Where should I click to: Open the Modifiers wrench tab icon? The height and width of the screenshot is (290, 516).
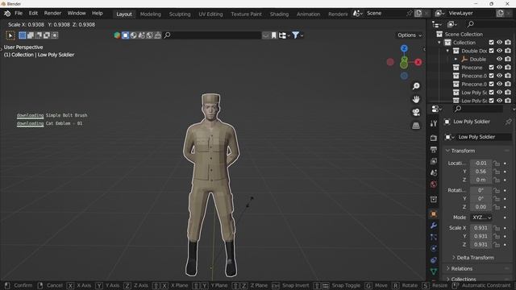click(x=434, y=226)
